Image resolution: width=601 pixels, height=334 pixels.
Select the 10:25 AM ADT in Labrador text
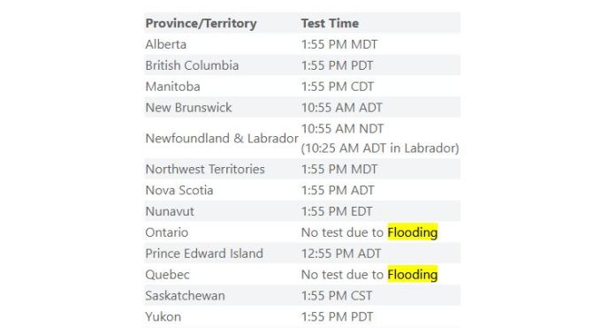pyautogui.click(x=380, y=148)
